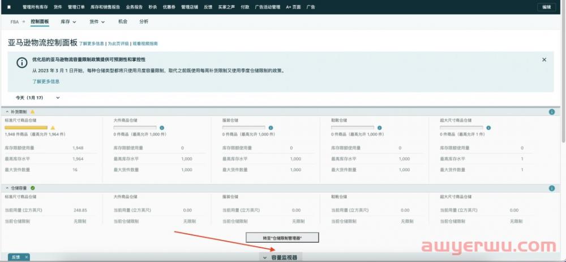
Task: Click the value 16 for 最大货件数量
Action: pyautogui.click(x=75, y=169)
